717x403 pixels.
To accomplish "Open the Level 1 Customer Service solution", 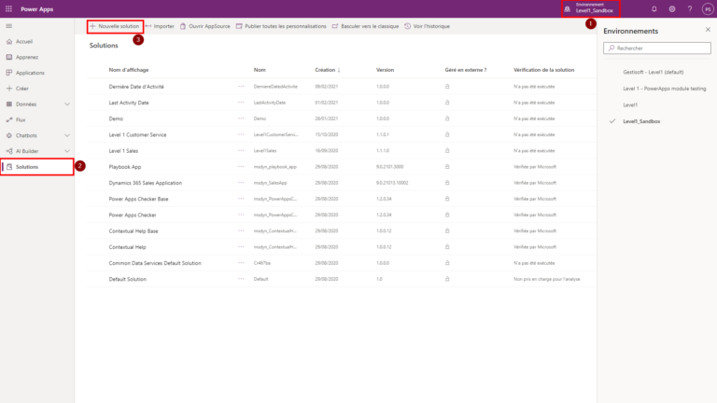I will [137, 134].
